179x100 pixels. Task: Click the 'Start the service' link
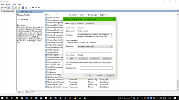[x=19, y=19]
